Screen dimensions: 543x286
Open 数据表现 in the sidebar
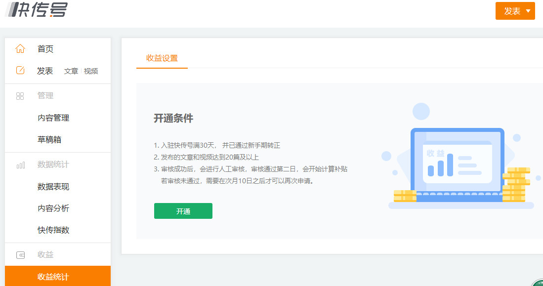click(x=53, y=187)
